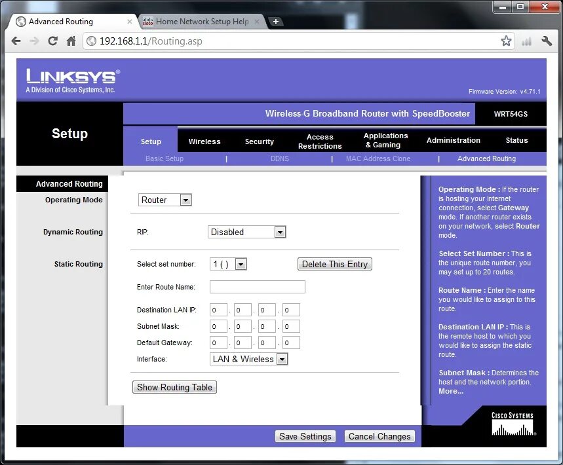The width and height of the screenshot is (563, 465).
Task: Open the Operating Mode Router dropdown
Action: coord(165,200)
